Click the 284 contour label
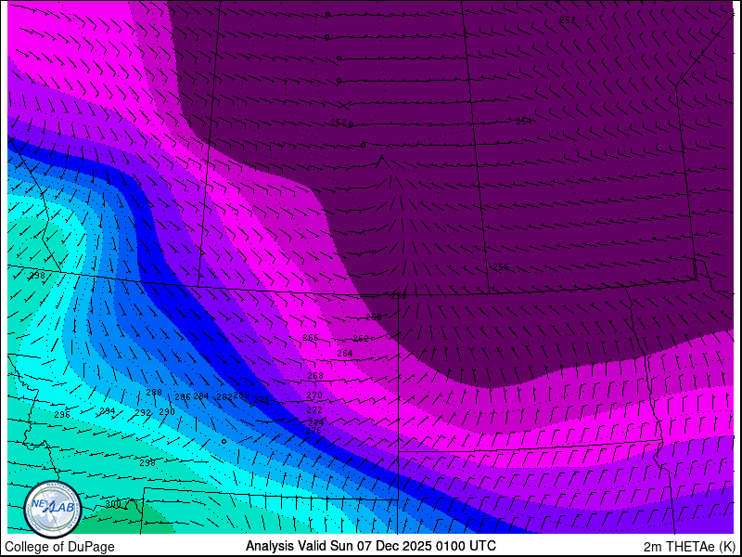This screenshot has width=742, height=557. (x=201, y=395)
